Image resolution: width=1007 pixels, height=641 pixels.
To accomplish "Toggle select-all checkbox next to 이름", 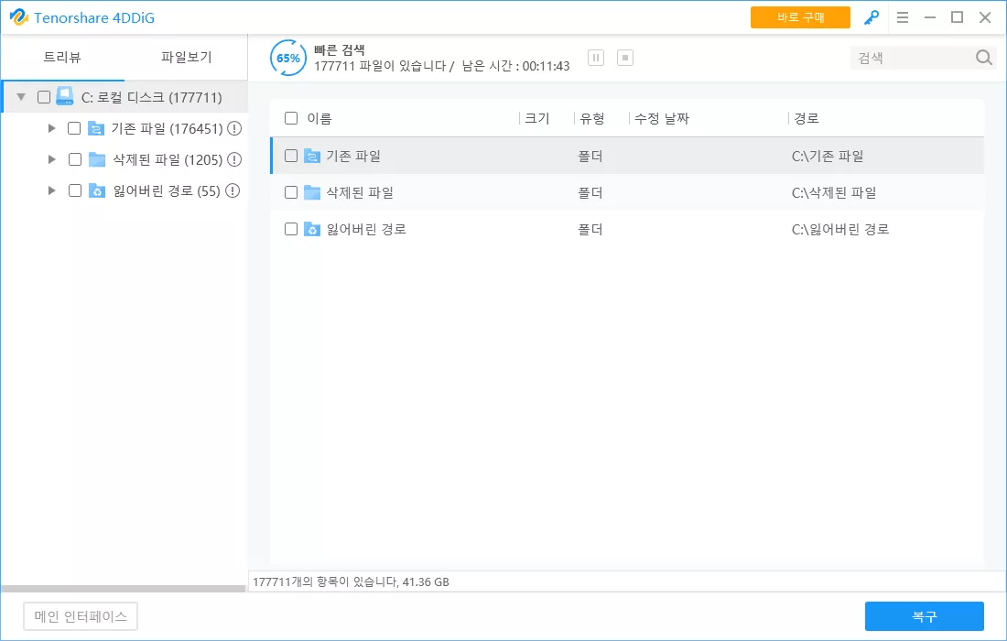I will pyautogui.click(x=291, y=118).
